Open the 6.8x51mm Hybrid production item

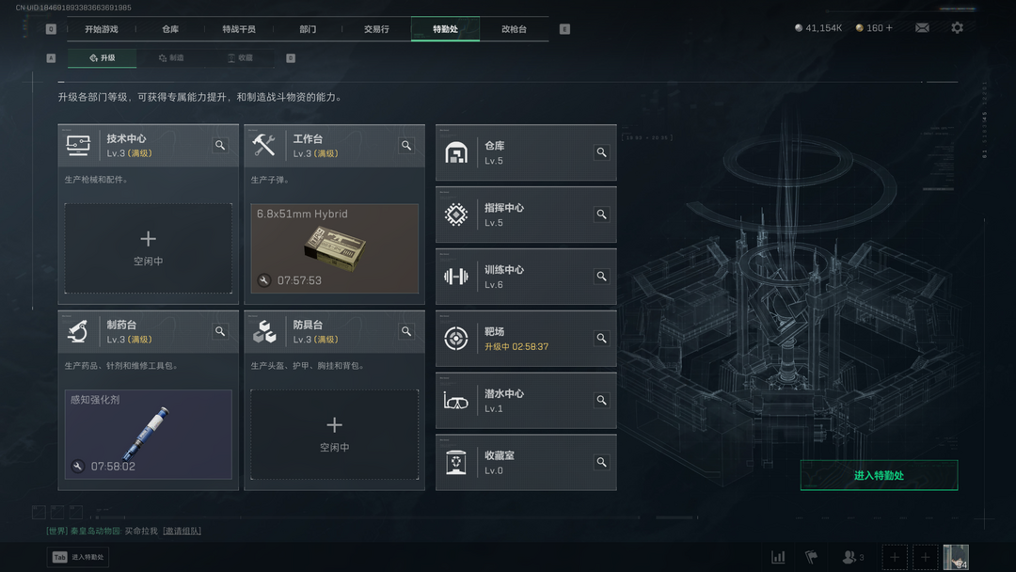(334, 248)
